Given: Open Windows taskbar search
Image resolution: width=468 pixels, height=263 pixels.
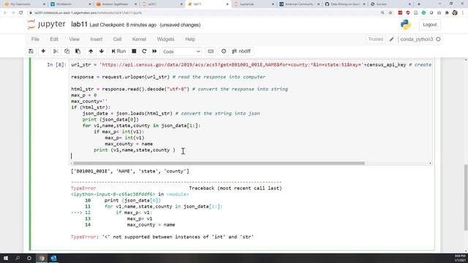Looking at the screenshot, I should point(18,258).
